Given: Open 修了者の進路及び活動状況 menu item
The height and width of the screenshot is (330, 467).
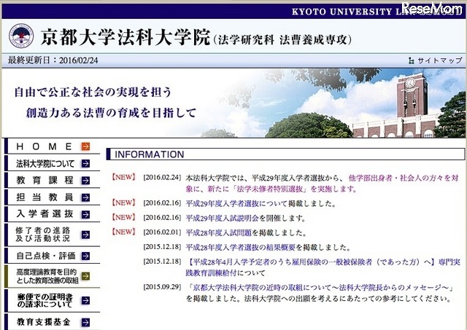Looking at the screenshot, I should (x=53, y=235).
